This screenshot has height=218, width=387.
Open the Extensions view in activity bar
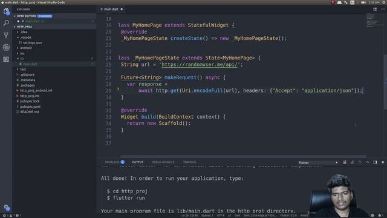tap(6, 59)
